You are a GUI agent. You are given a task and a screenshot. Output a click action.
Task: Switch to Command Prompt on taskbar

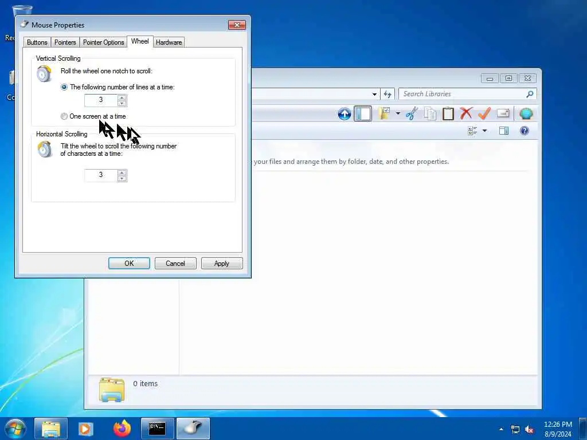pos(157,429)
